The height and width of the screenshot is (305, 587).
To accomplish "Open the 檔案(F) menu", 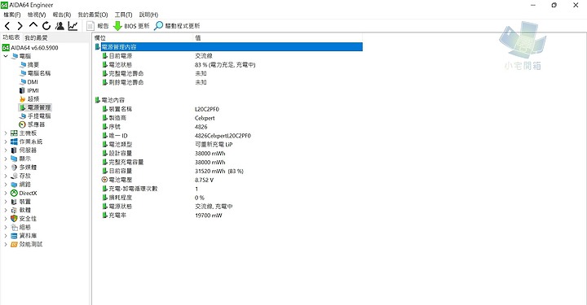I will [x=12, y=15].
